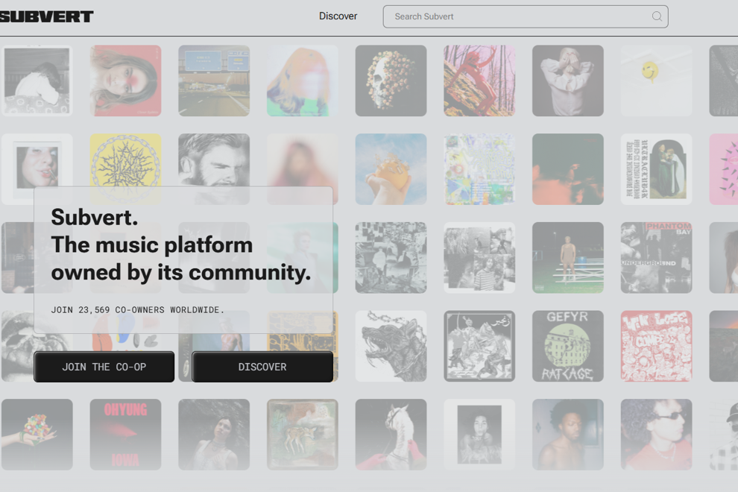
Task: Open the woman resting on couch cover
Action: click(x=37, y=81)
